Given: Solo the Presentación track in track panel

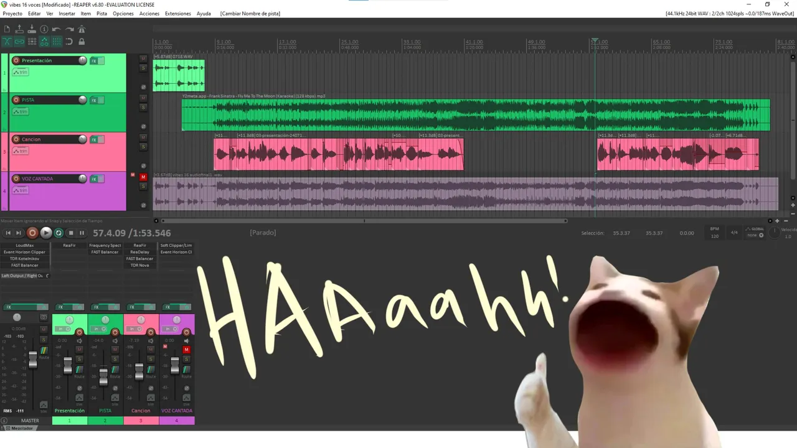Looking at the screenshot, I should pyautogui.click(x=143, y=68).
